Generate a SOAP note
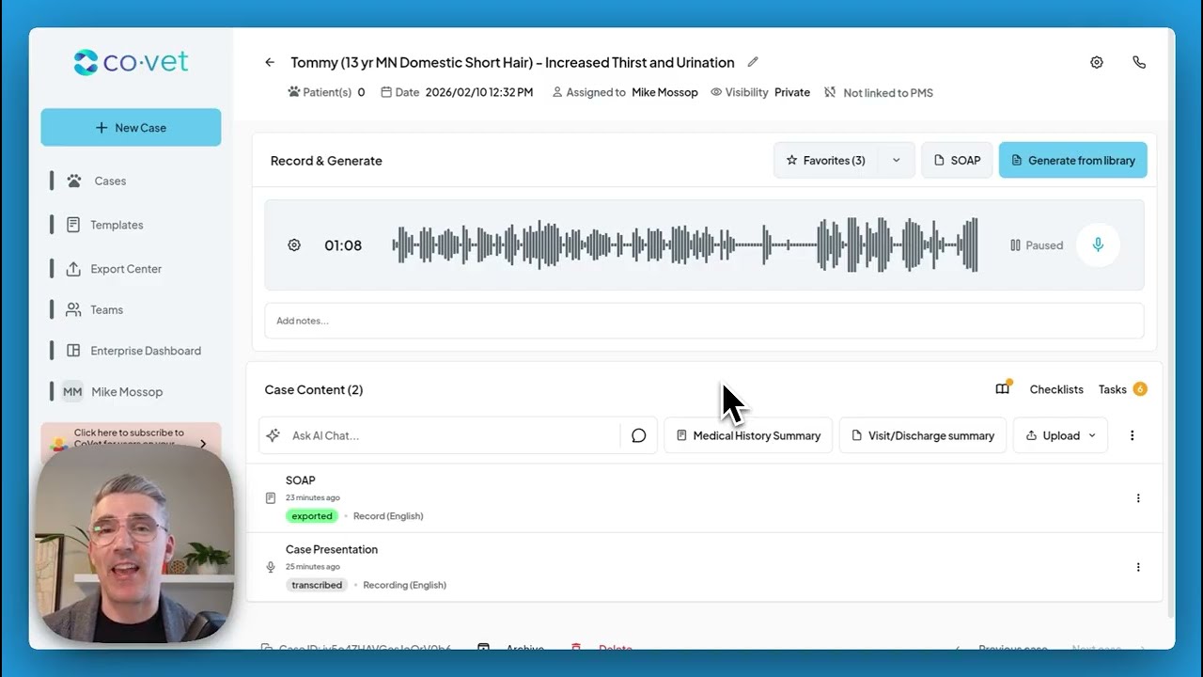Image resolution: width=1203 pixels, height=677 pixels. 957,161
